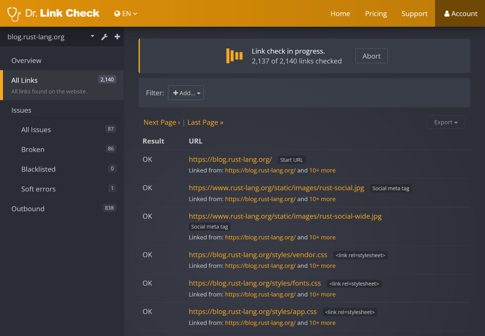Open 'Linked from' source link in app.css row
This screenshot has height=336, width=485.
tap(260, 323)
